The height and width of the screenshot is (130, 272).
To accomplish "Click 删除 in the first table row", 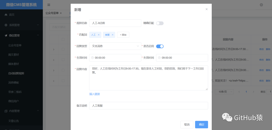I will [x=268, y=49].
